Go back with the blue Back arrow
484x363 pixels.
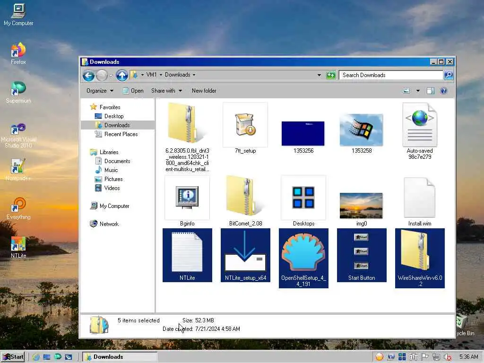coord(88,75)
